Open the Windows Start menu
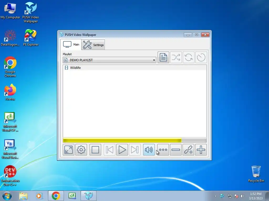Viewport: 269px width, 201px height. pyautogui.click(x=7, y=196)
